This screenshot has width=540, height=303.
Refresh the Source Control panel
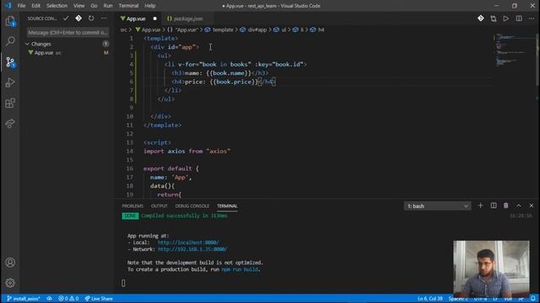91,19
